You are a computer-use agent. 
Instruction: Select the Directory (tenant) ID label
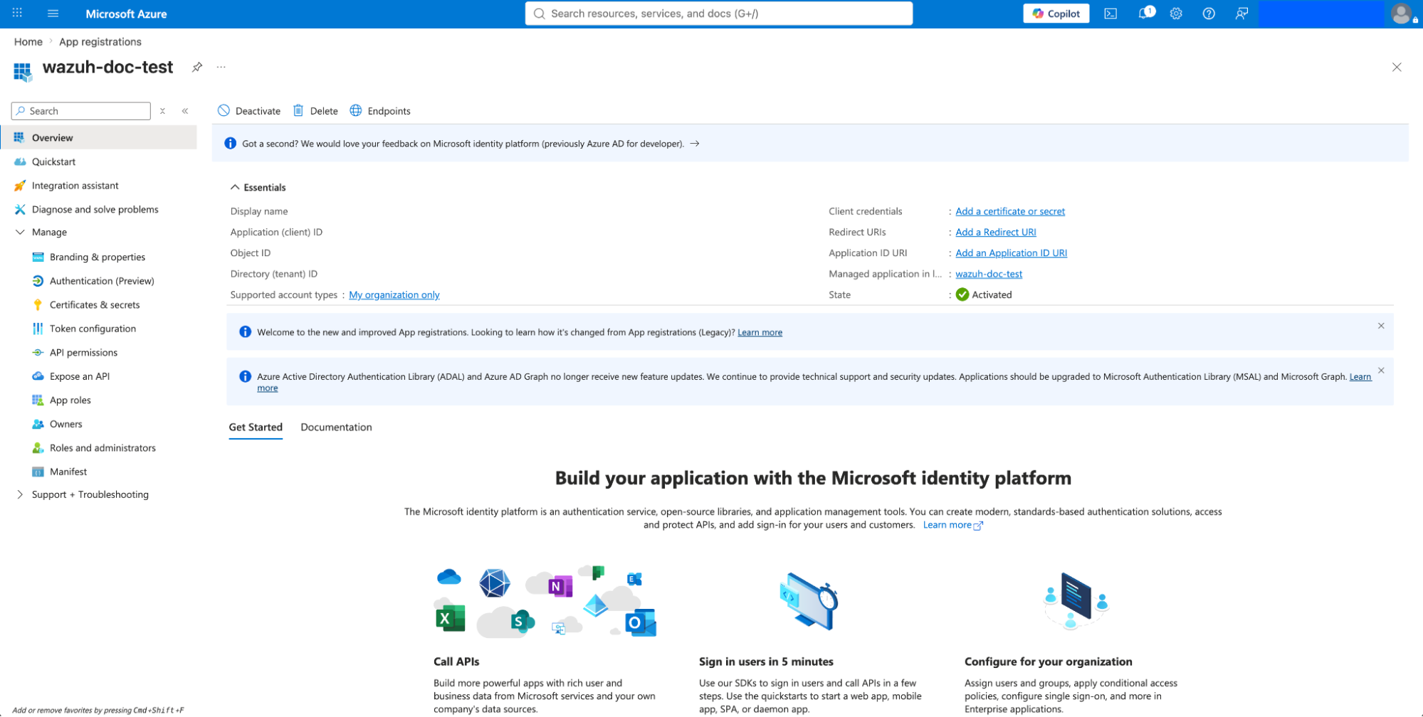click(274, 275)
